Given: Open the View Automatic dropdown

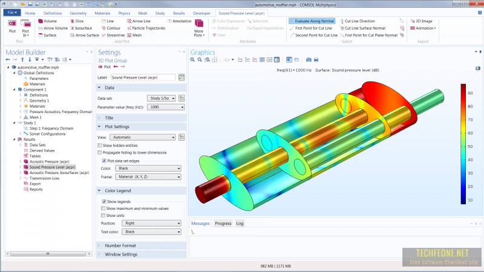Looking at the screenshot, I should [143, 137].
